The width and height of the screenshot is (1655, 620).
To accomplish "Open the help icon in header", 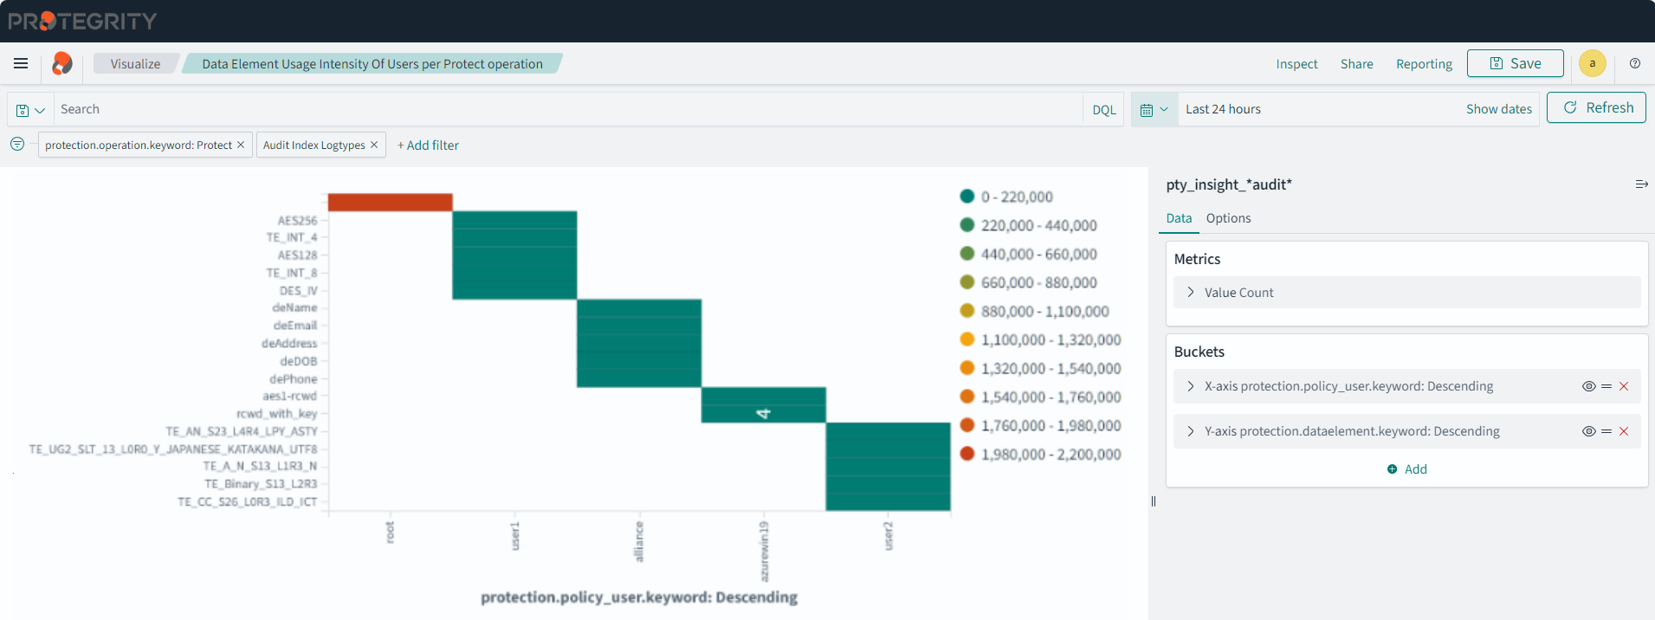I will click(x=1634, y=63).
